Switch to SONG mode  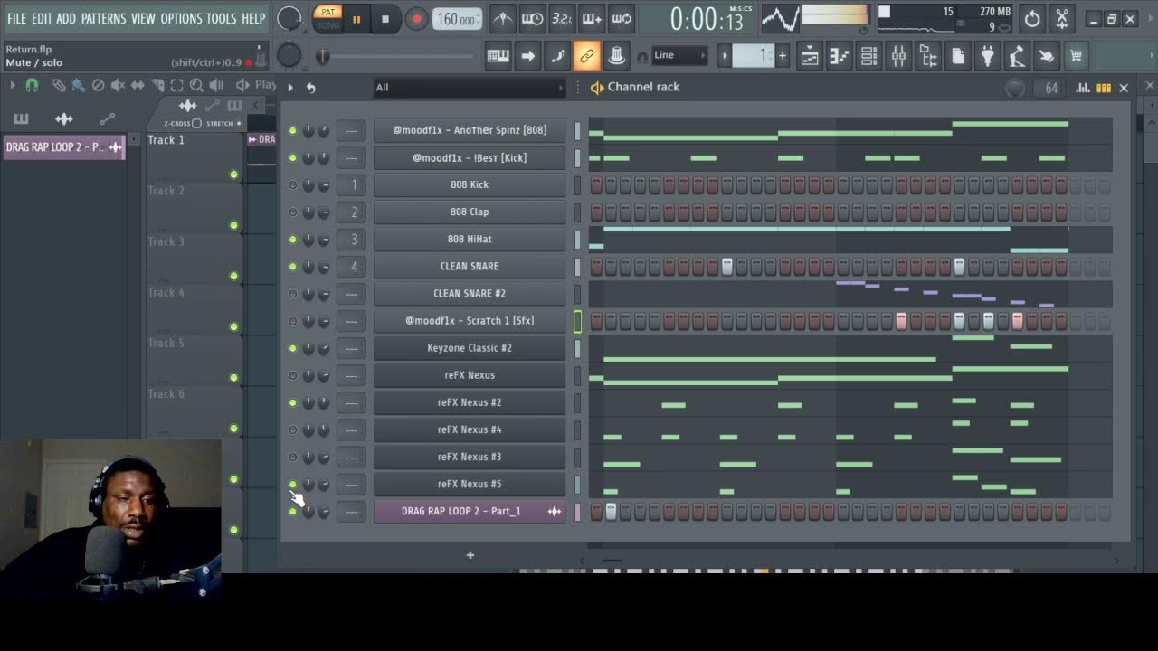(327, 24)
